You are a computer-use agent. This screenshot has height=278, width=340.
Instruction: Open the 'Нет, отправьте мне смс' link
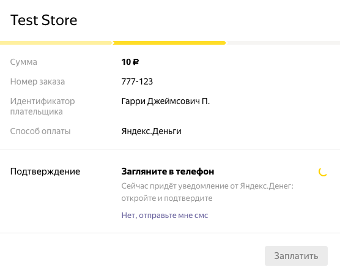[164, 215]
